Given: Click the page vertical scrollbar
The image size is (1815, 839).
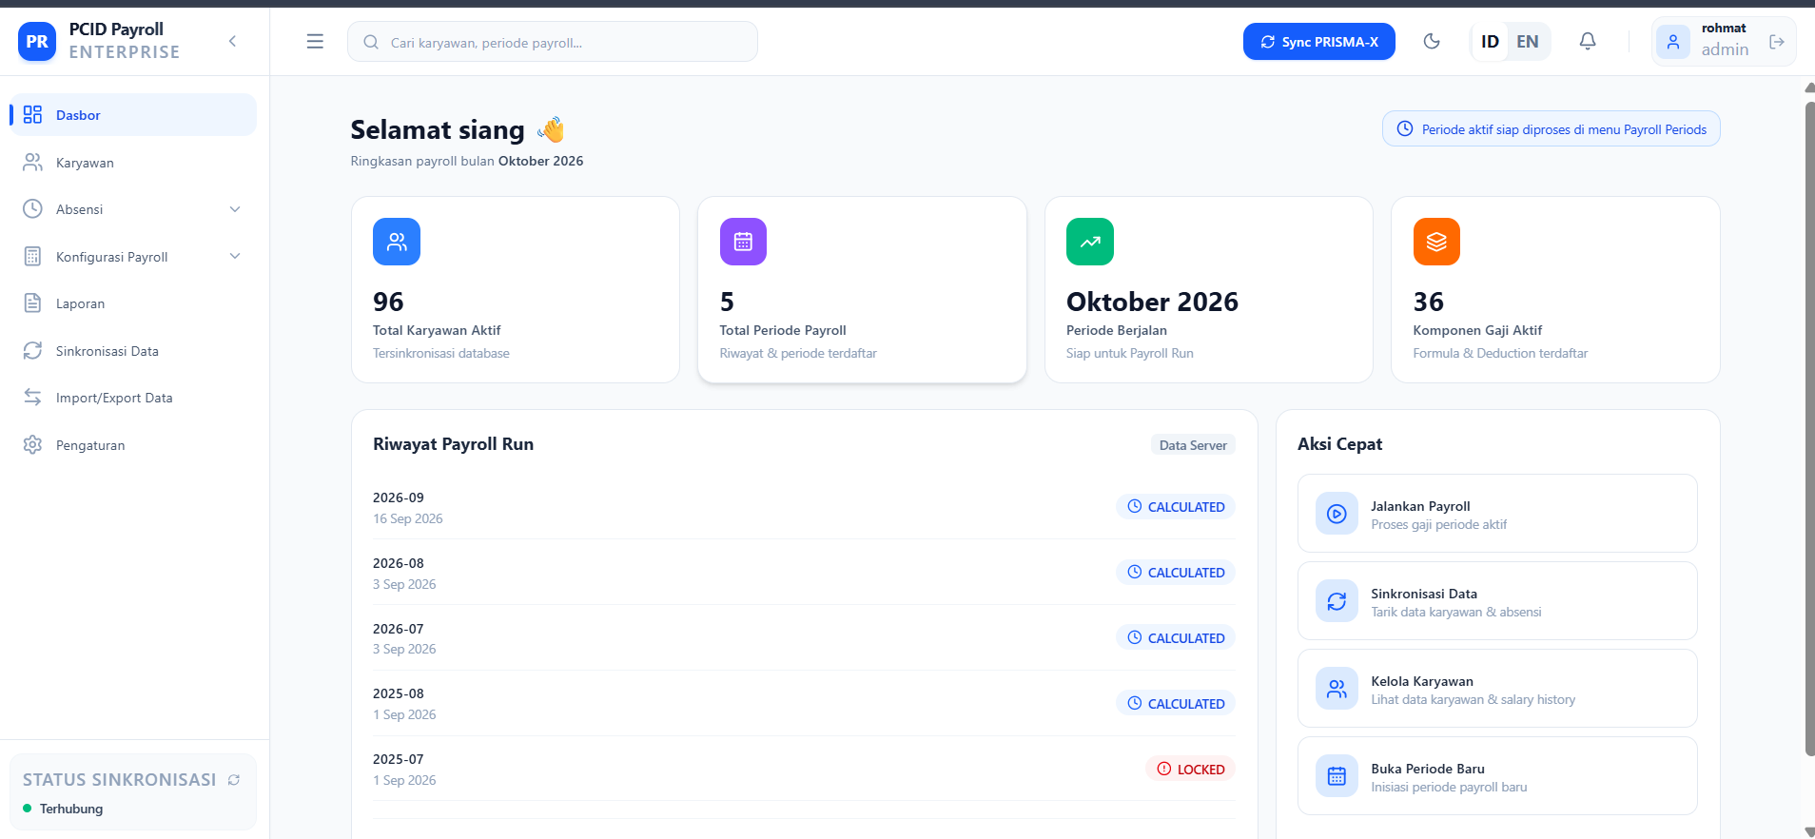Looking at the screenshot, I should click(x=1809, y=428).
